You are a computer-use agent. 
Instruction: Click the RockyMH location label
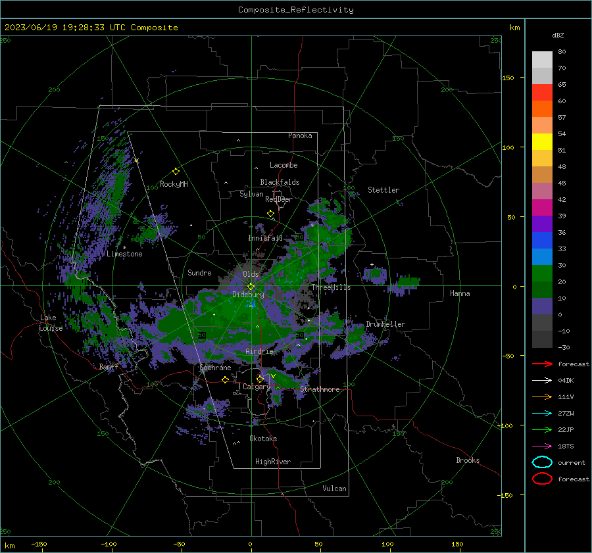coord(174,184)
